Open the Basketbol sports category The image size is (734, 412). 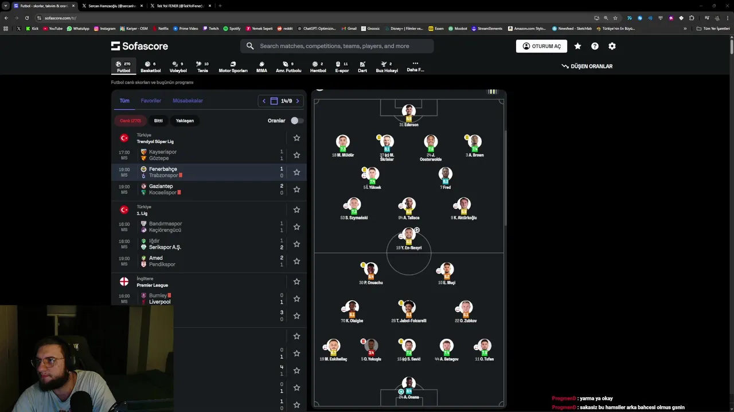151,67
